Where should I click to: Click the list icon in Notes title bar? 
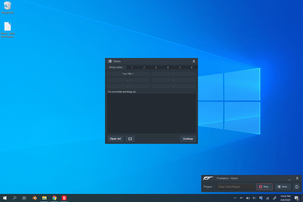110,61
